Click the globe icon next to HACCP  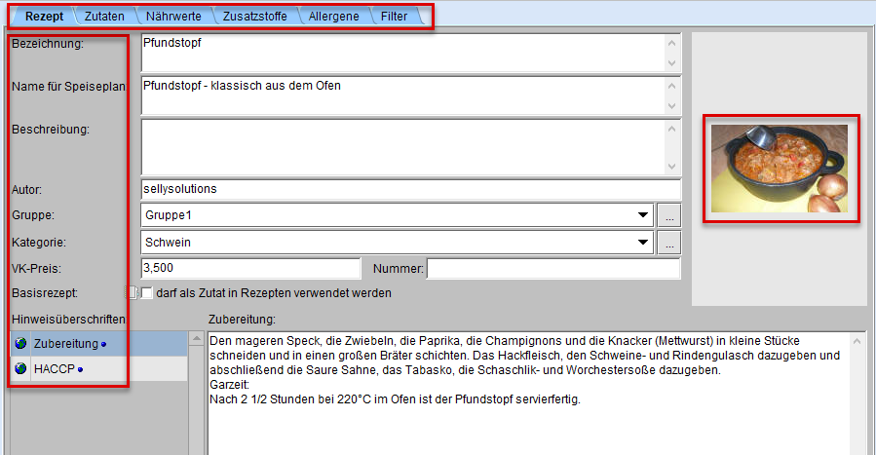click(x=21, y=368)
